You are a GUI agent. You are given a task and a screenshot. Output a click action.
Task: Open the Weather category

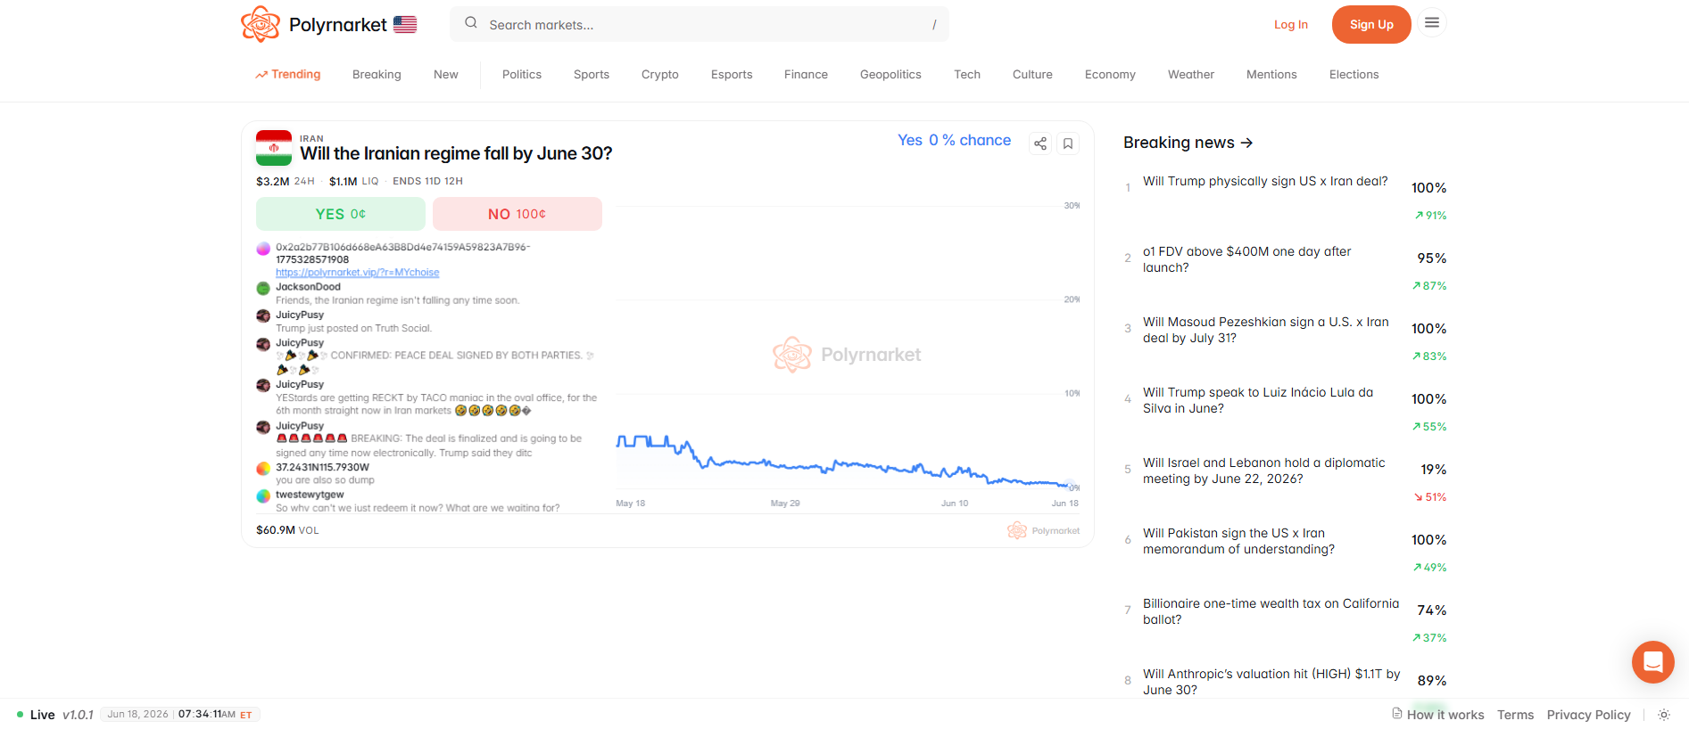[x=1191, y=75]
